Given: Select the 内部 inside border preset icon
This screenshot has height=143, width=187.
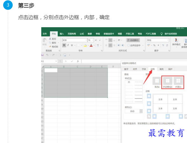Looking at the screenshot, I should pyautogui.click(x=178, y=81).
